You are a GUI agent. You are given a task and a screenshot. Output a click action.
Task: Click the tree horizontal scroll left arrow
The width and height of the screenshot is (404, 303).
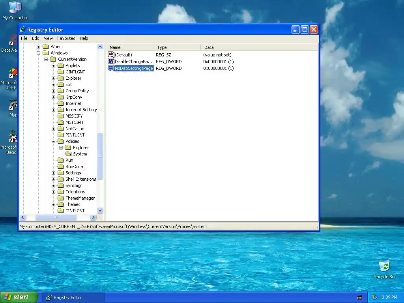[x=22, y=217]
